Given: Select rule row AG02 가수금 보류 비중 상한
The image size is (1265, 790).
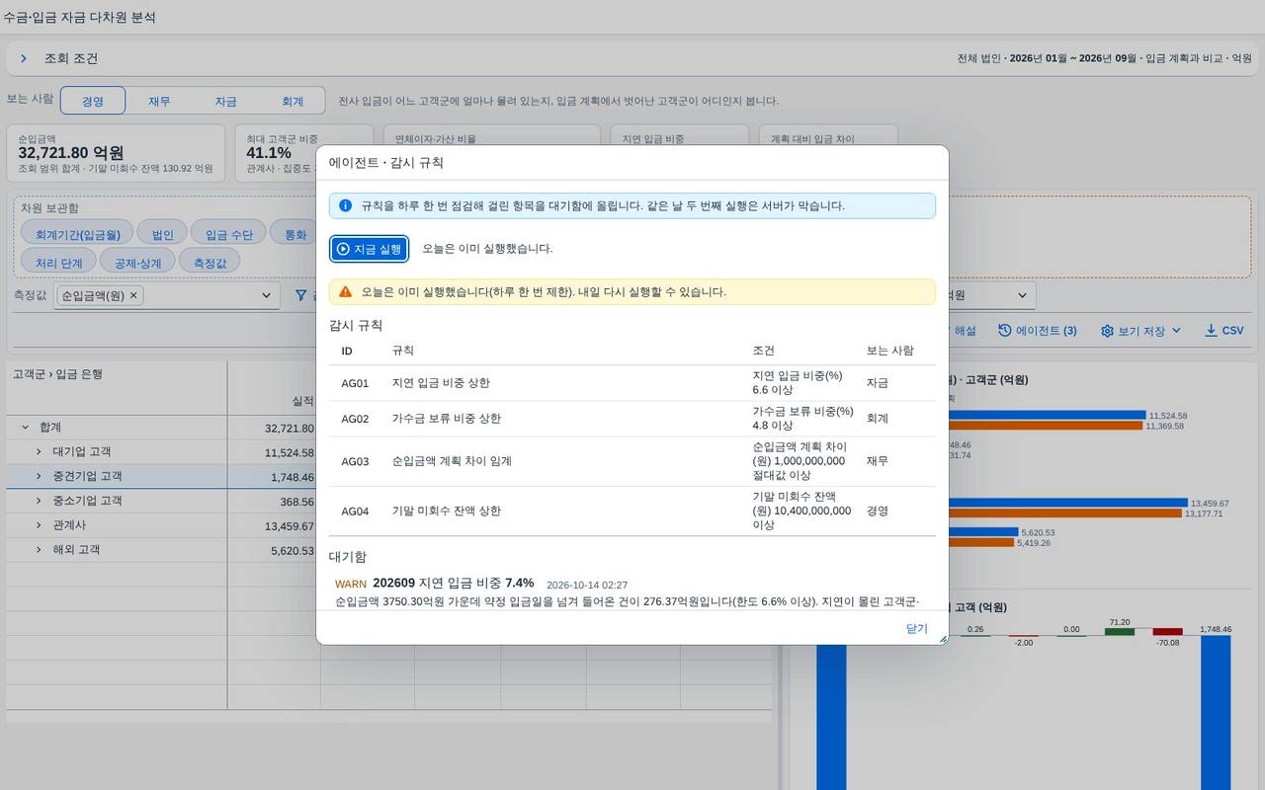Looking at the screenshot, I should tap(632, 419).
